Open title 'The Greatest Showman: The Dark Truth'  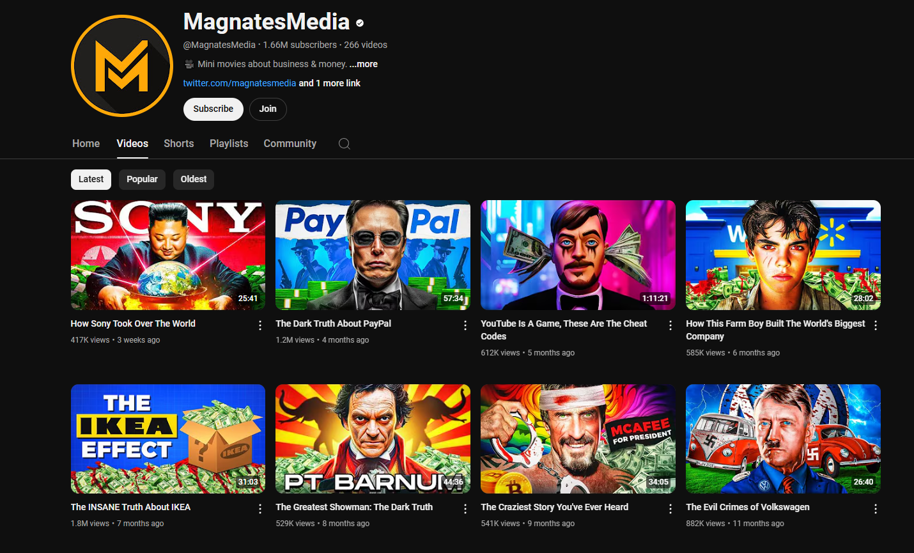click(354, 507)
